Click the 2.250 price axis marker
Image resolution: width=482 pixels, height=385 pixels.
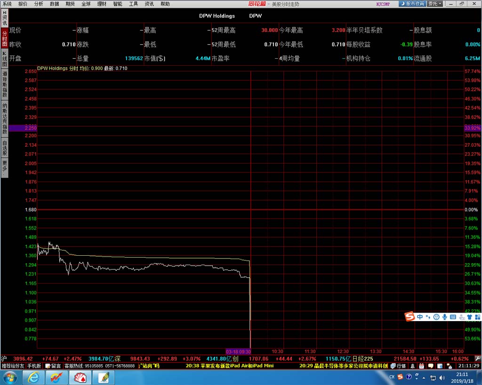coord(23,128)
